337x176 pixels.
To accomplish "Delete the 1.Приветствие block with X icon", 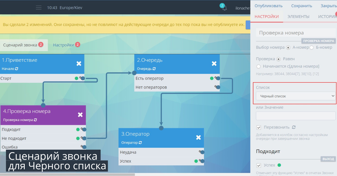I will (x=79, y=64).
